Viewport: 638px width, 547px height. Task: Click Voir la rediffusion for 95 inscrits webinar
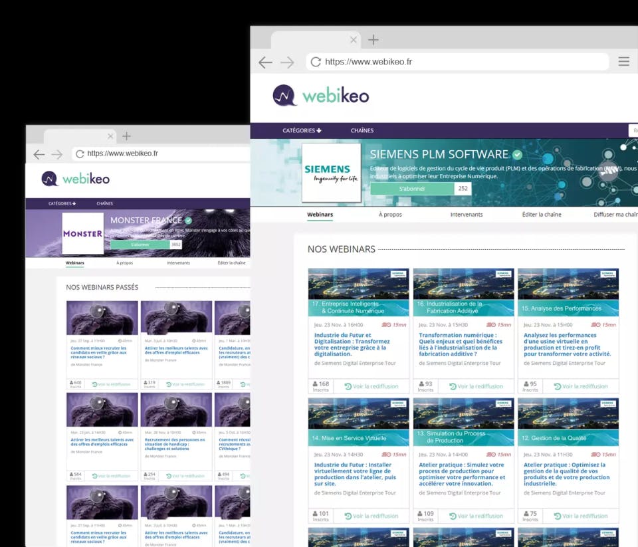pos(581,386)
